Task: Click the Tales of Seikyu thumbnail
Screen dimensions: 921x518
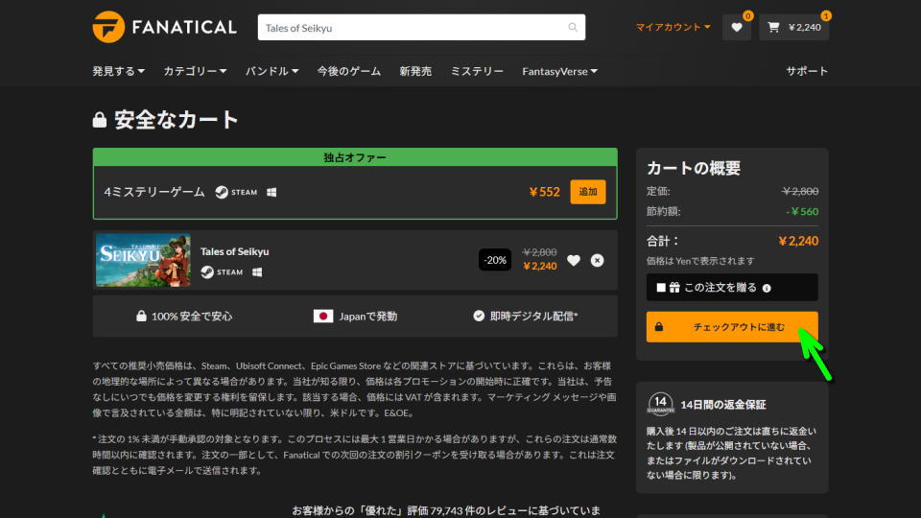Action: (x=143, y=260)
